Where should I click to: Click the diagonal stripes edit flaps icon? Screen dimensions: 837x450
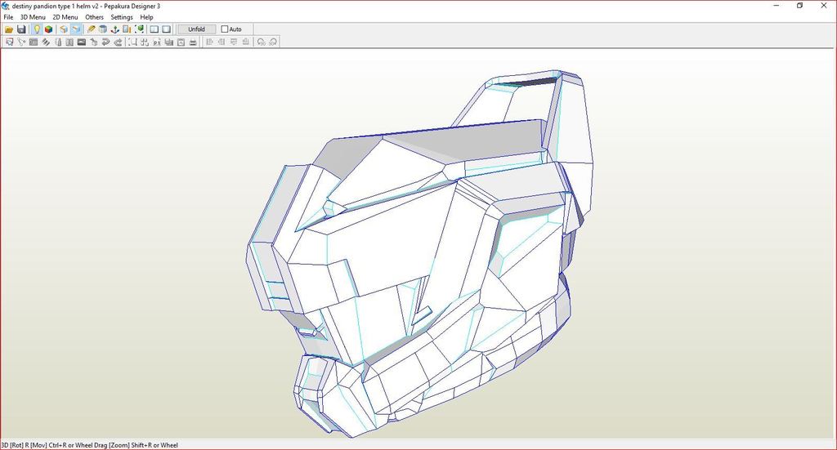click(x=46, y=42)
